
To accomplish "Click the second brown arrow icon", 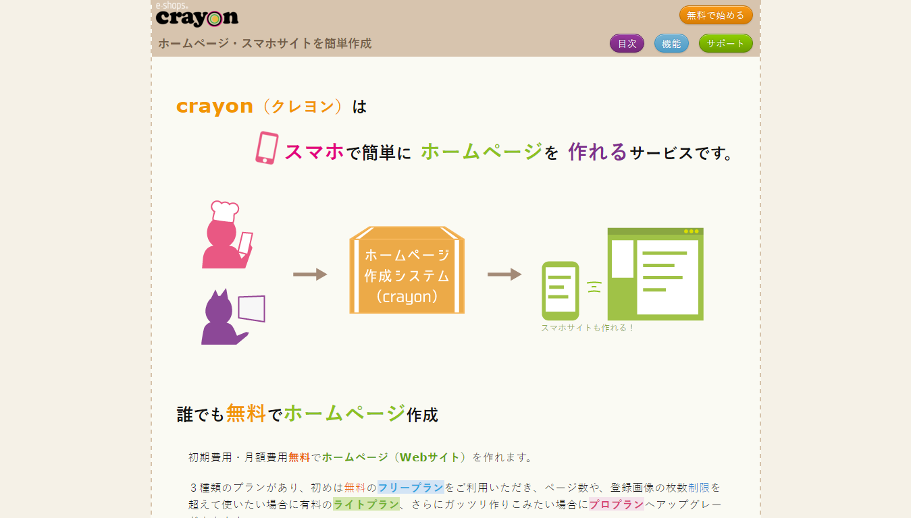I will [x=504, y=274].
